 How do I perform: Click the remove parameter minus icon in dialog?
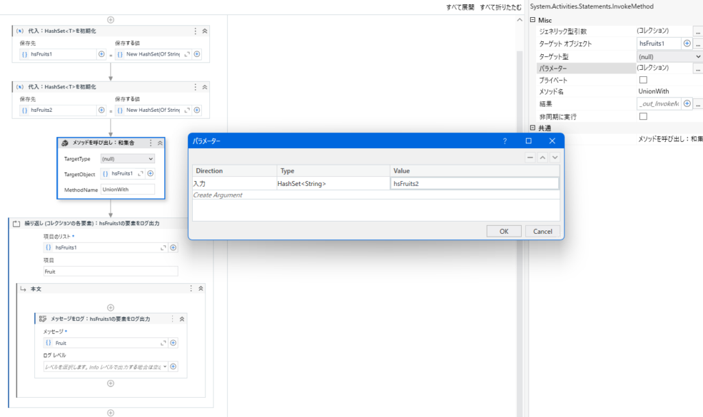click(530, 157)
